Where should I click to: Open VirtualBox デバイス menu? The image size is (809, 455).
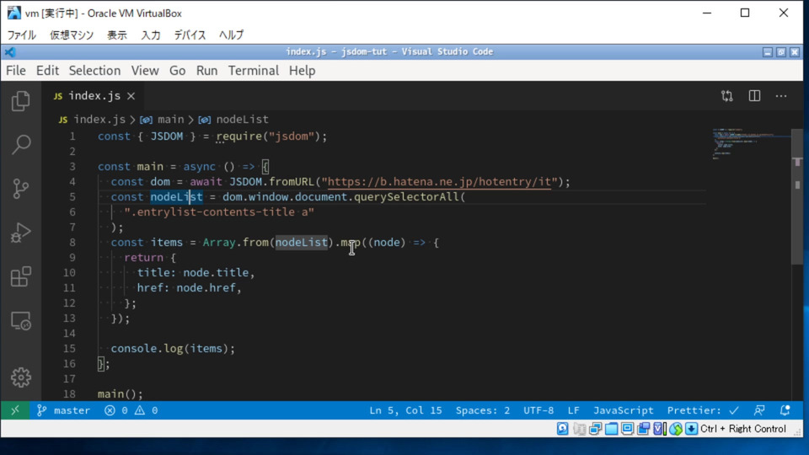[x=190, y=35]
